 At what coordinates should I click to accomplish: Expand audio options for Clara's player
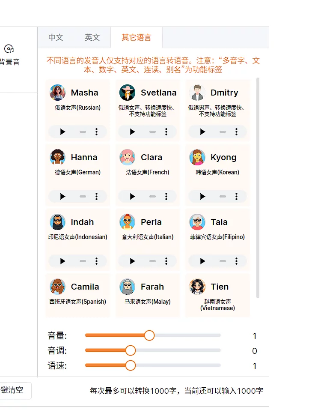(x=166, y=197)
